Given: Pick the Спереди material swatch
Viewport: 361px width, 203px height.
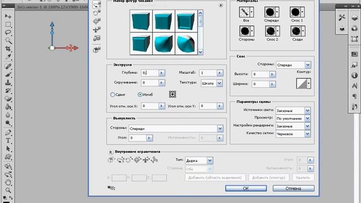Looking at the screenshot, I should (271, 12).
